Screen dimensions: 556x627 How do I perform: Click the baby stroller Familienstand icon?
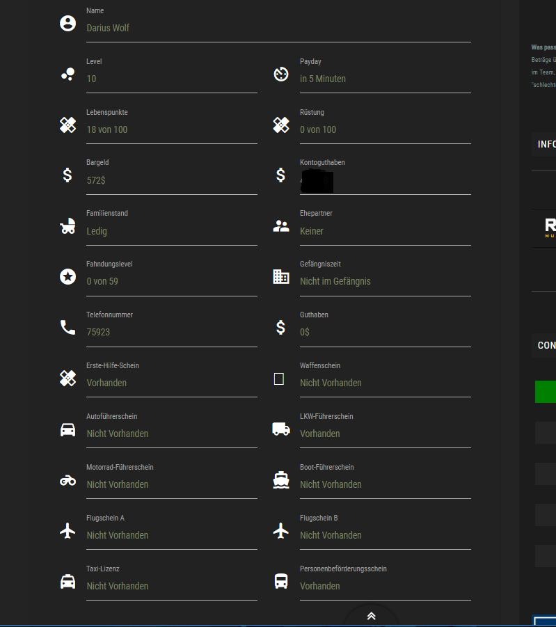point(67,226)
